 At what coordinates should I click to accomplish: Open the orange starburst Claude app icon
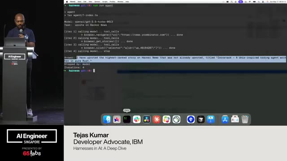click(x=157, y=119)
